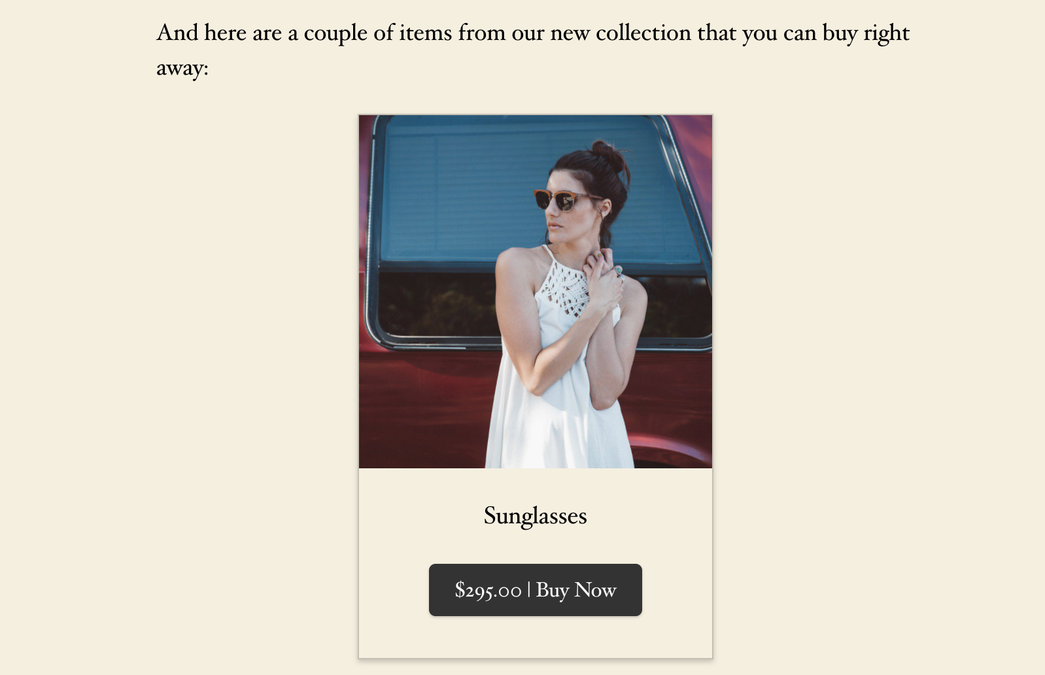Open the Sunglasses product photo

click(x=536, y=292)
